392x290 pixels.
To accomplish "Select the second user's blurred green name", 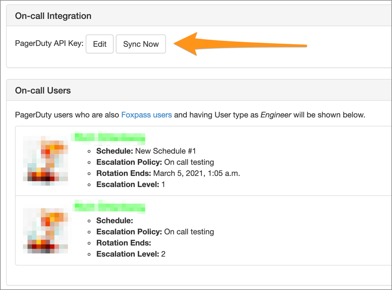I will (109, 207).
